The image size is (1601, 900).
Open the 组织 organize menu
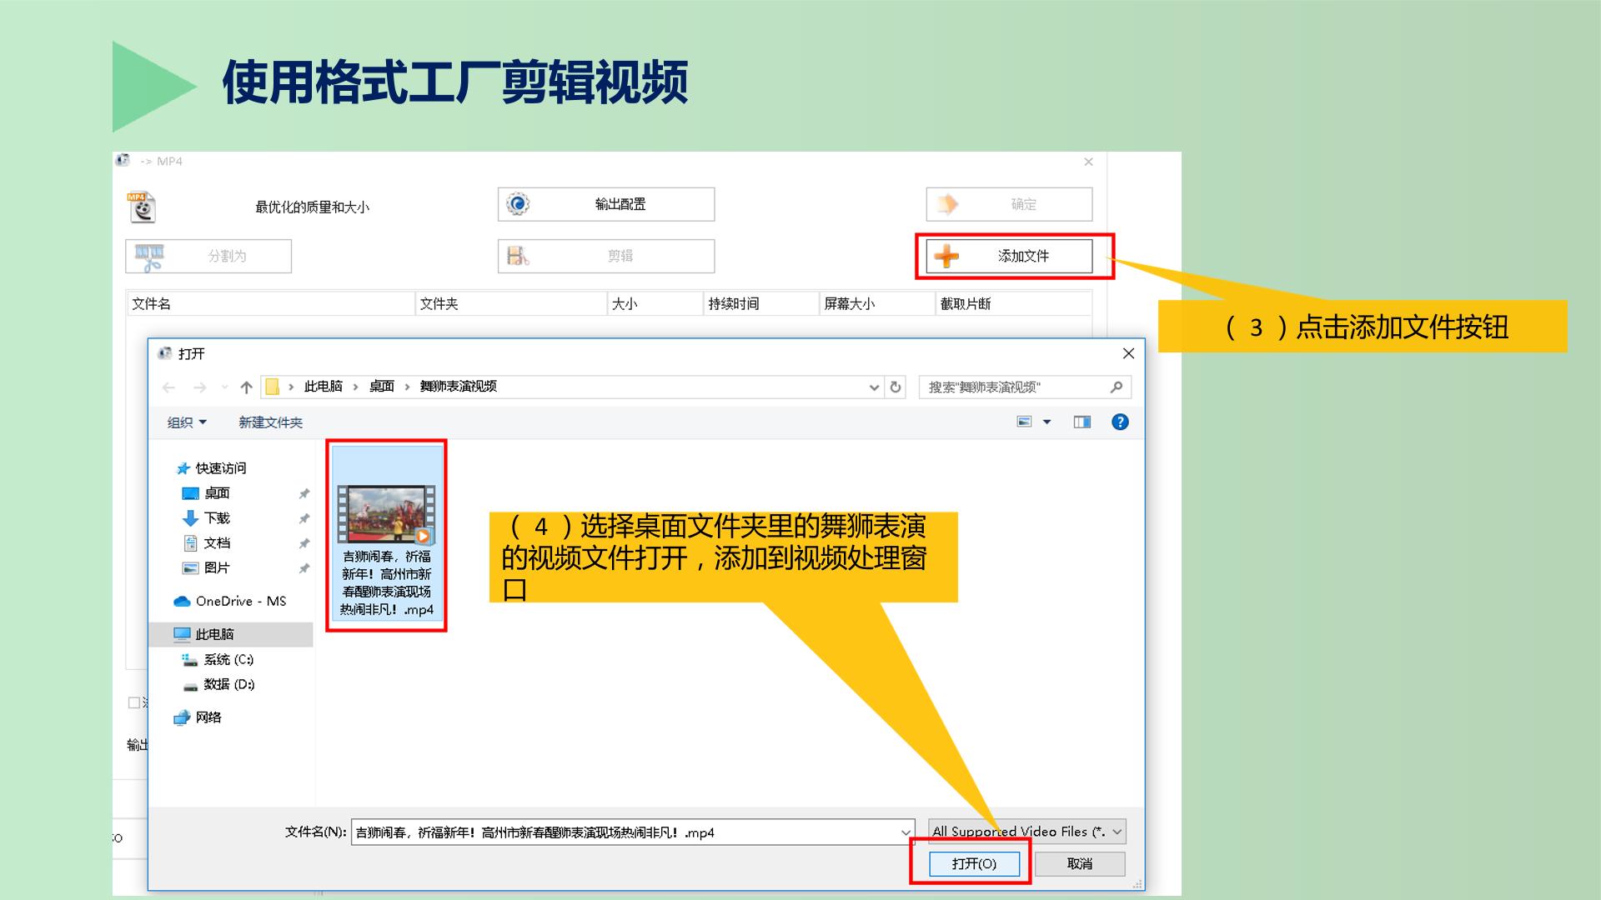(x=187, y=422)
